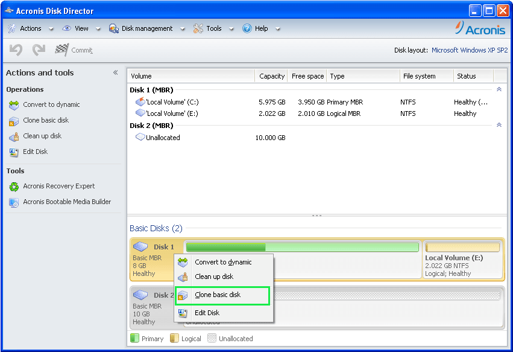
Task: Click the Actions menu running-man icon
Action: pos(12,28)
